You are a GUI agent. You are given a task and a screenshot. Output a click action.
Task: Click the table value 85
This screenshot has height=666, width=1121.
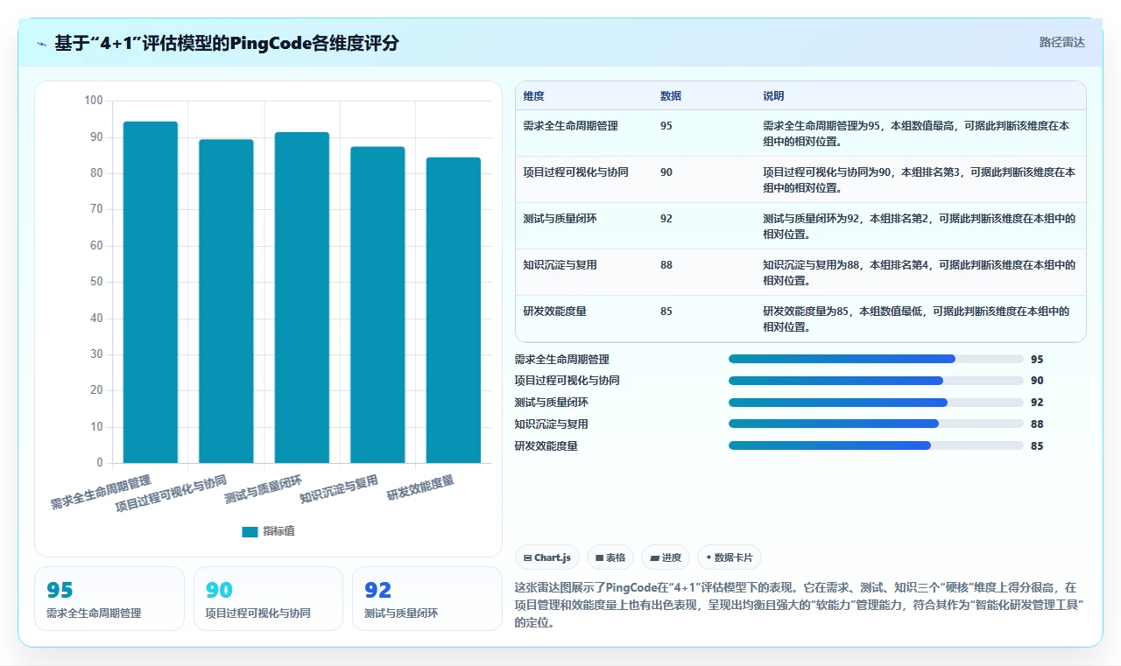tap(666, 312)
